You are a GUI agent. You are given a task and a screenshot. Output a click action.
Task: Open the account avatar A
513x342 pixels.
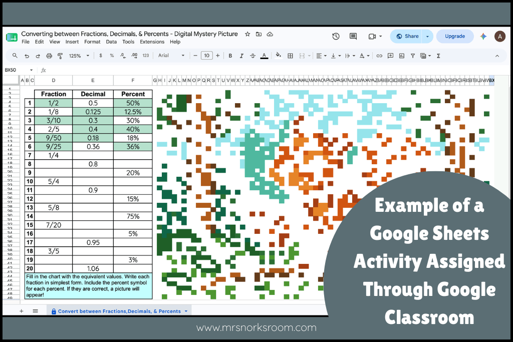[x=499, y=36]
